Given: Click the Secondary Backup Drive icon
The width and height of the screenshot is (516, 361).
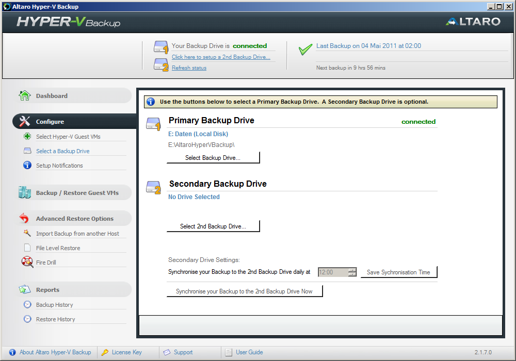Looking at the screenshot, I should [154, 187].
